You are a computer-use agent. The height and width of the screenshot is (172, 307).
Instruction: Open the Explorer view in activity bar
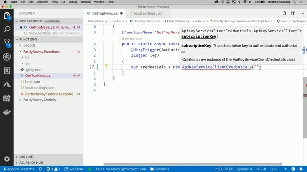(7, 16)
